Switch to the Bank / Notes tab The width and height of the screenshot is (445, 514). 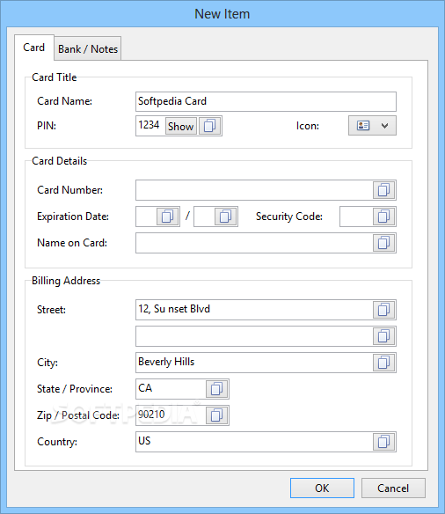88,48
